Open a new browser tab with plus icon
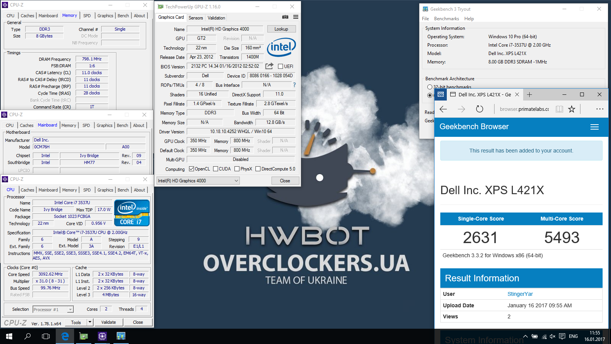The width and height of the screenshot is (611, 344). [x=529, y=94]
